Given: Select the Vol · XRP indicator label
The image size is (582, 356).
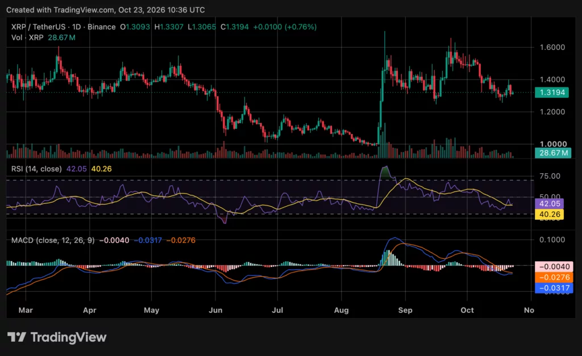Looking at the screenshot, I should [x=27, y=38].
